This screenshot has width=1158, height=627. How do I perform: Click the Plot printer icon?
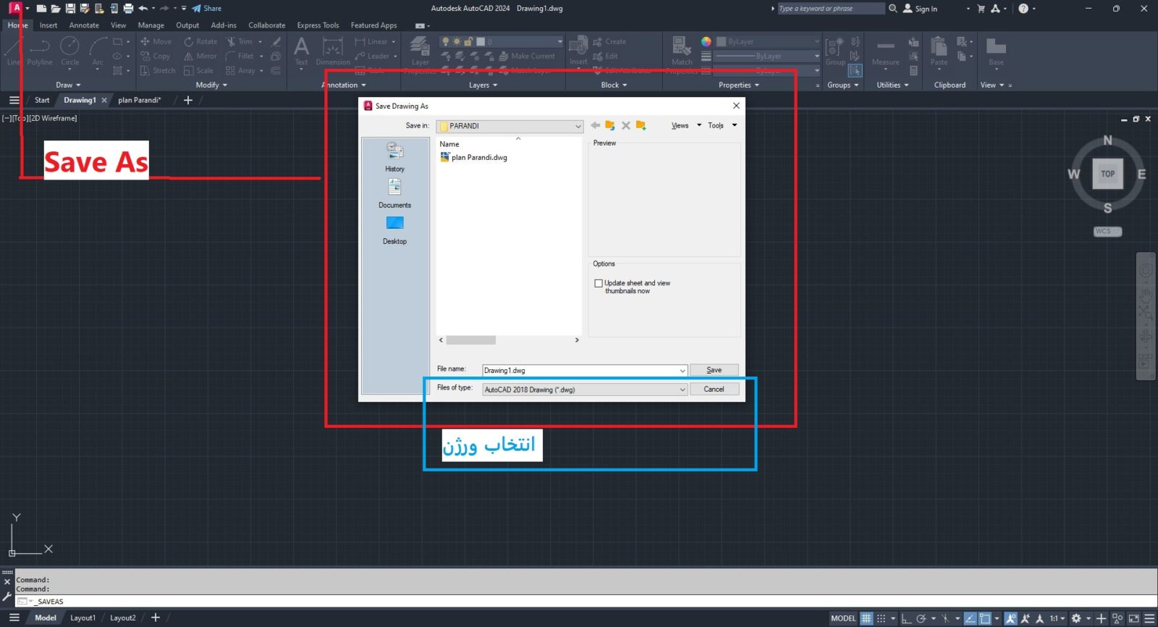point(128,9)
